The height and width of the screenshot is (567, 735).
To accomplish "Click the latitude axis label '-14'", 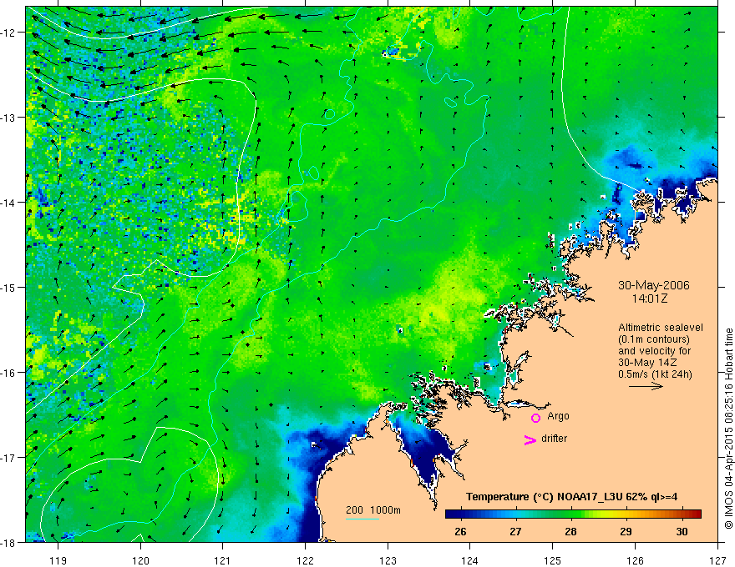I will pos(8,203).
